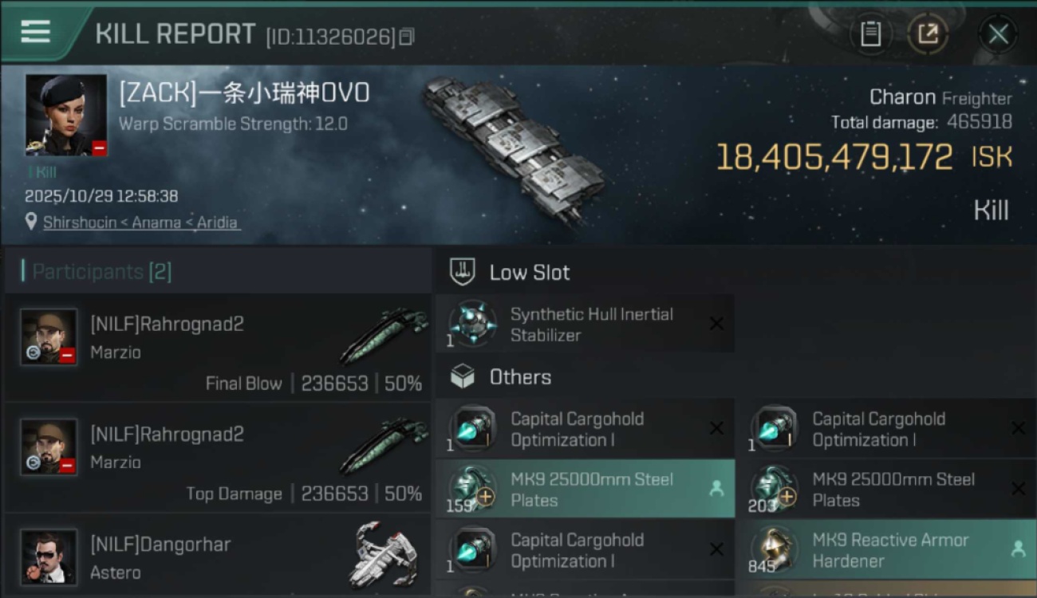1037x598 pixels.
Task: Click the Marzio ship icon for Final Blow
Action: point(384,334)
